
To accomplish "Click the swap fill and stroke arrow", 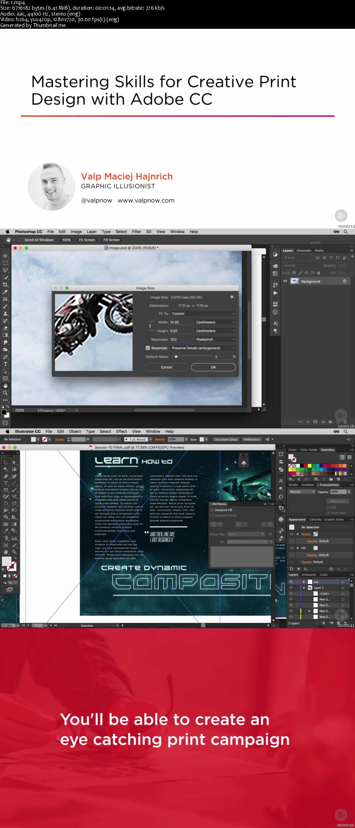I will pos(15,558).
